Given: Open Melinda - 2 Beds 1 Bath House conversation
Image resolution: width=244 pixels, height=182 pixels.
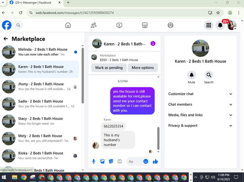Looking at the screenshot, I should pos(40,52).
